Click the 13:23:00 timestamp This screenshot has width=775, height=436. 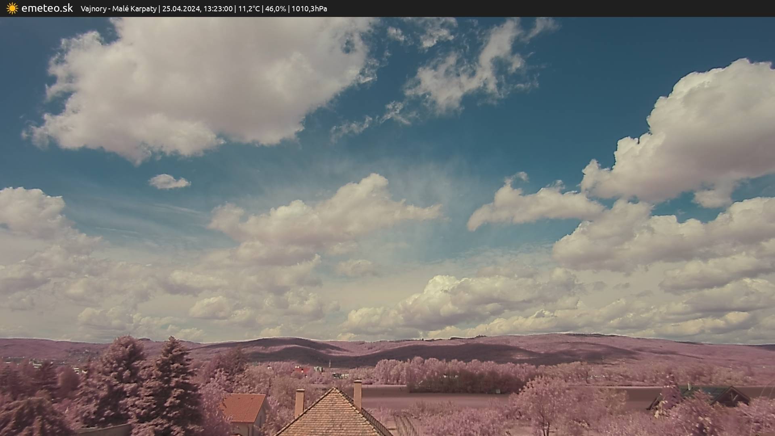click(x=218, y=9)
